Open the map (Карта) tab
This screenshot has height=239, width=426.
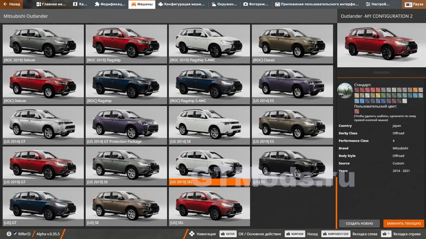tap(80, 4)
